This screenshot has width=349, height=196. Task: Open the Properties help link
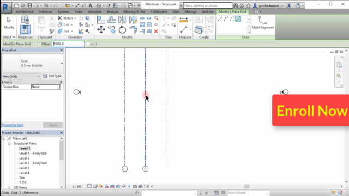13,125
